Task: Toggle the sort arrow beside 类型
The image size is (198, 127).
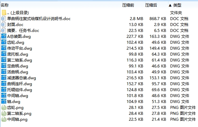Action: pyautogui.click(x=170, y=5)
